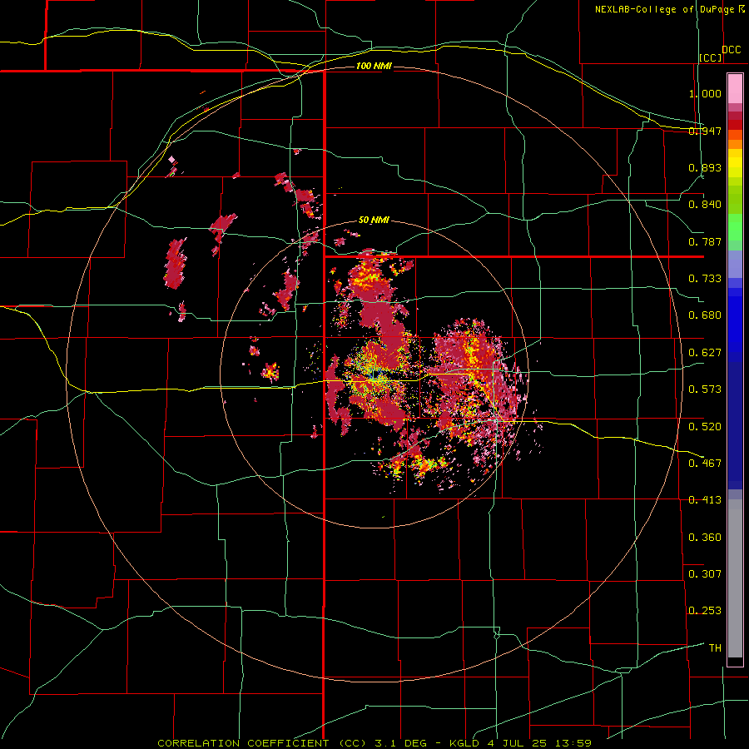Screen dimensions: 749x749
Task: Click the DCC label above the color scale
Action: tap(732, 50)
